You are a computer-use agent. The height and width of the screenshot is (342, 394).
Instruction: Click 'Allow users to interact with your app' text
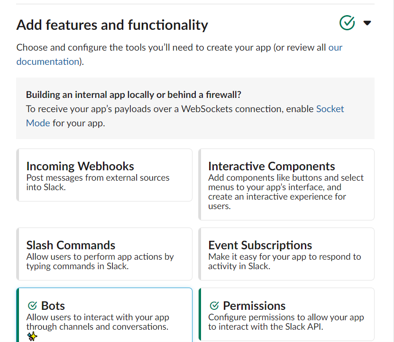[98, 322]
